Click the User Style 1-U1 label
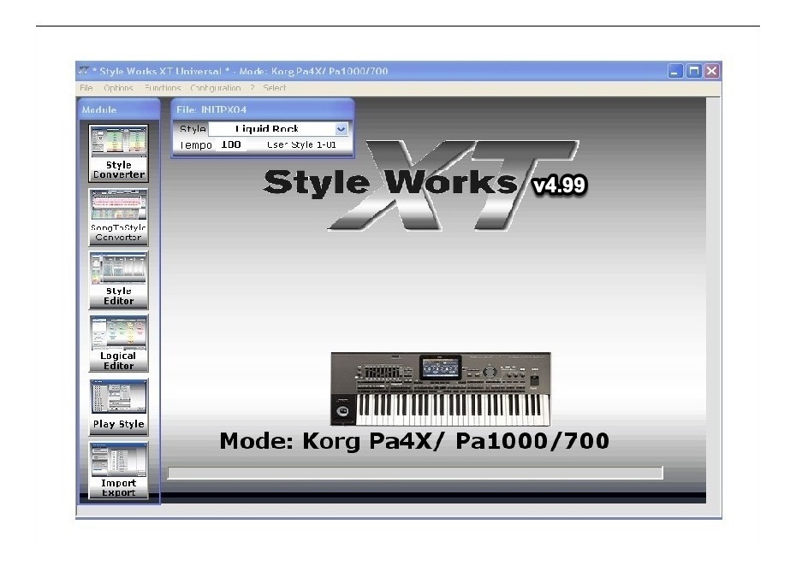 (302, 144)
